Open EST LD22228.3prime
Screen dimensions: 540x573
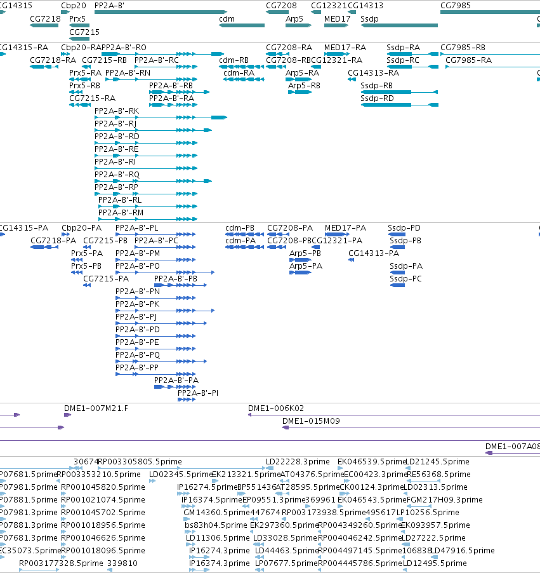[x=298, y=462]
